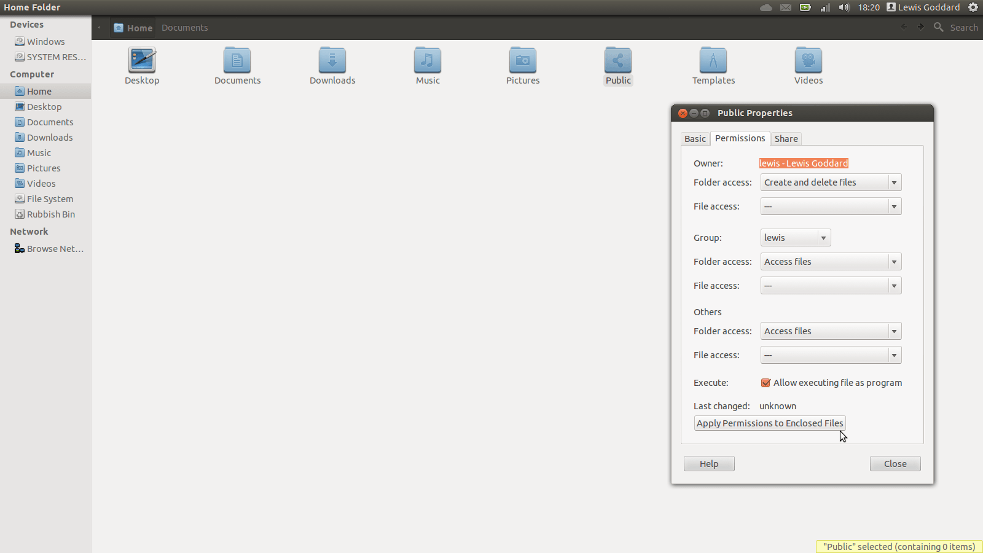983x553 pixels.
Task: Open the cloud indicator in top panel
Action: pos(766,7)
